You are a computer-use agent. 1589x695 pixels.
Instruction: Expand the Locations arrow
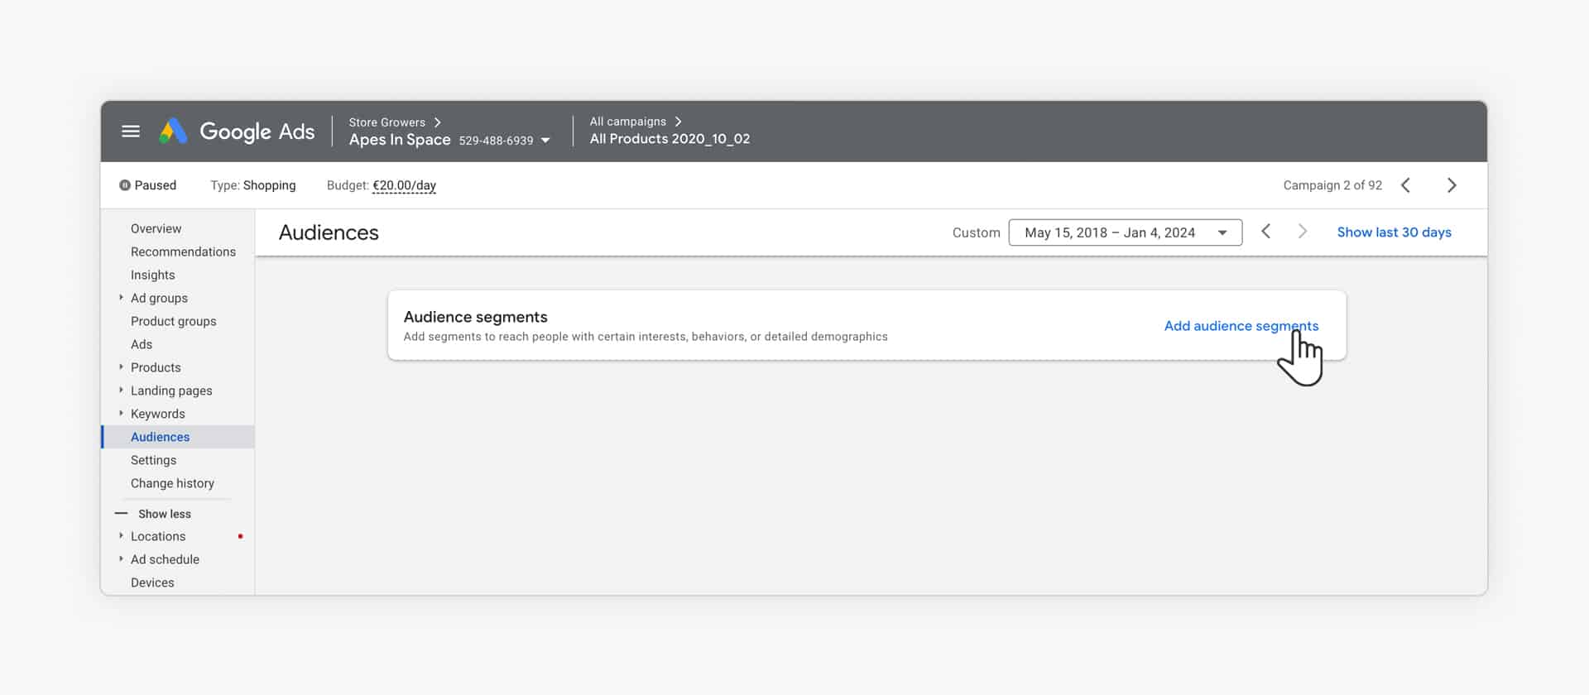tap(121, 536)
